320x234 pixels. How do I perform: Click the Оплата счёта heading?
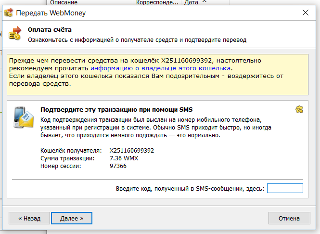[50, 30]
